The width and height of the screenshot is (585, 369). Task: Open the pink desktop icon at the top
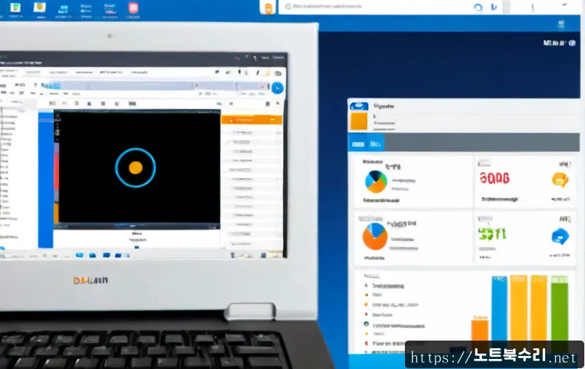pos(133,8)
